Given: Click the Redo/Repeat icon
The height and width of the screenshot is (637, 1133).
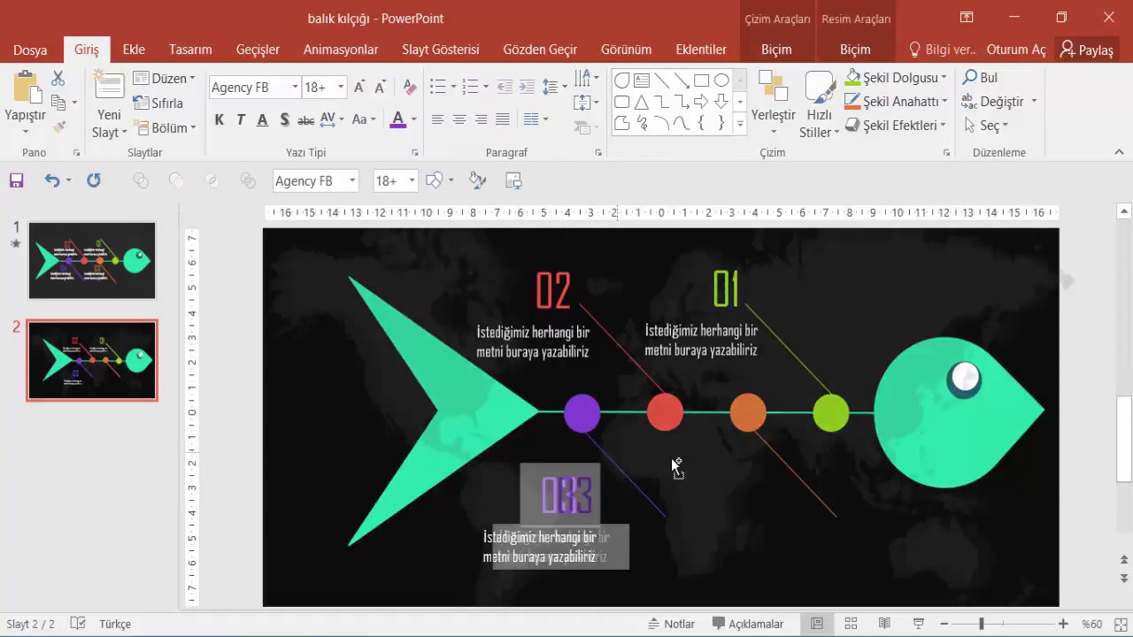Looking at the screenshot, I should [x=94, y=180].
